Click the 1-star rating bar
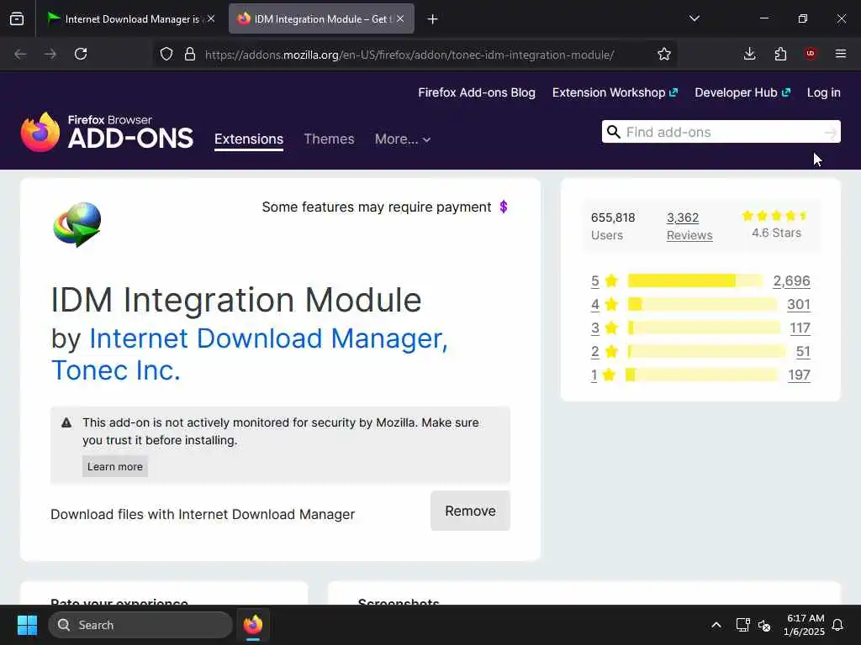Image resolution: width=861 pixels, height=645 pixels. click(702, 375)
